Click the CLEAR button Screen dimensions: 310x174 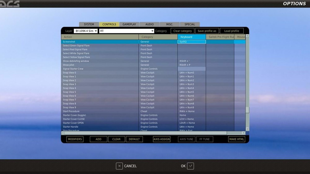click(x=117, y=139)
